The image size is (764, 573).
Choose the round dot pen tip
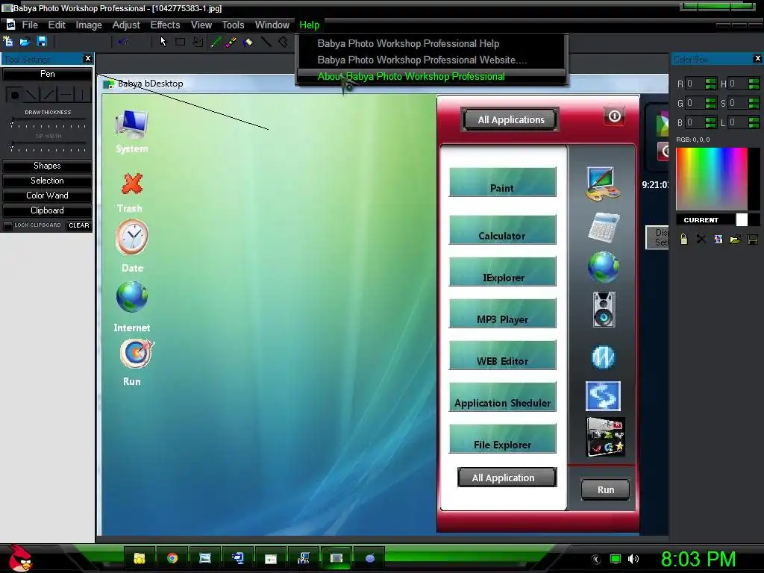coord(15,95)
